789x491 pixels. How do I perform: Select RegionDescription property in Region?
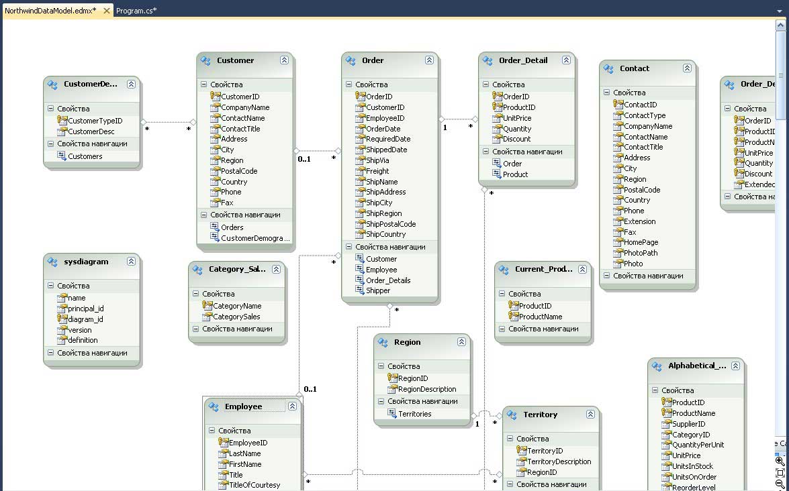427,389
